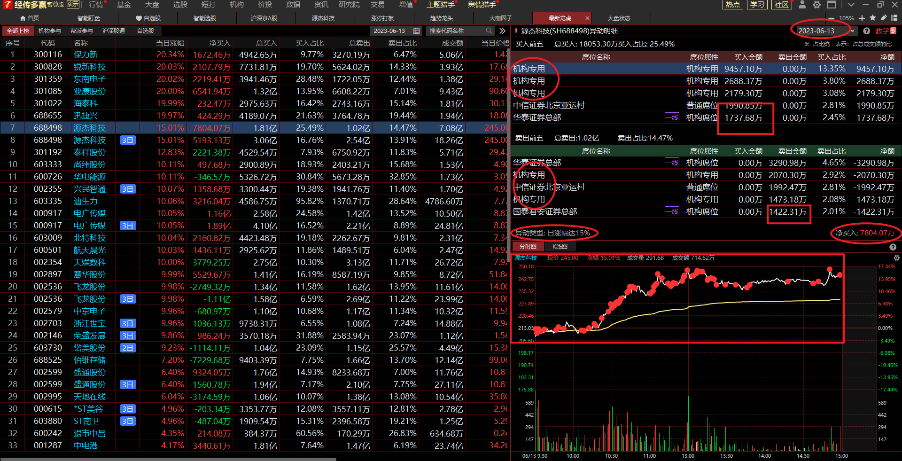Click the 2日 badge on 岱美股份 row
Viewport: 902px width, 461px height.
(128, 348)
